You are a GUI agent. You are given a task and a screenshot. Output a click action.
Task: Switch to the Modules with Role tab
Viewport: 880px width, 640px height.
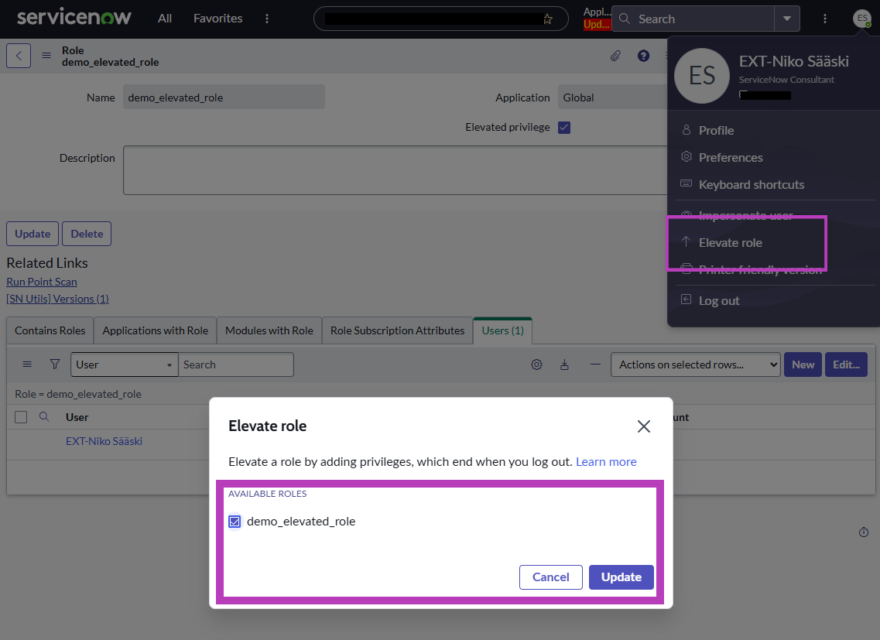pyautogui.click(x=269, y=330)
